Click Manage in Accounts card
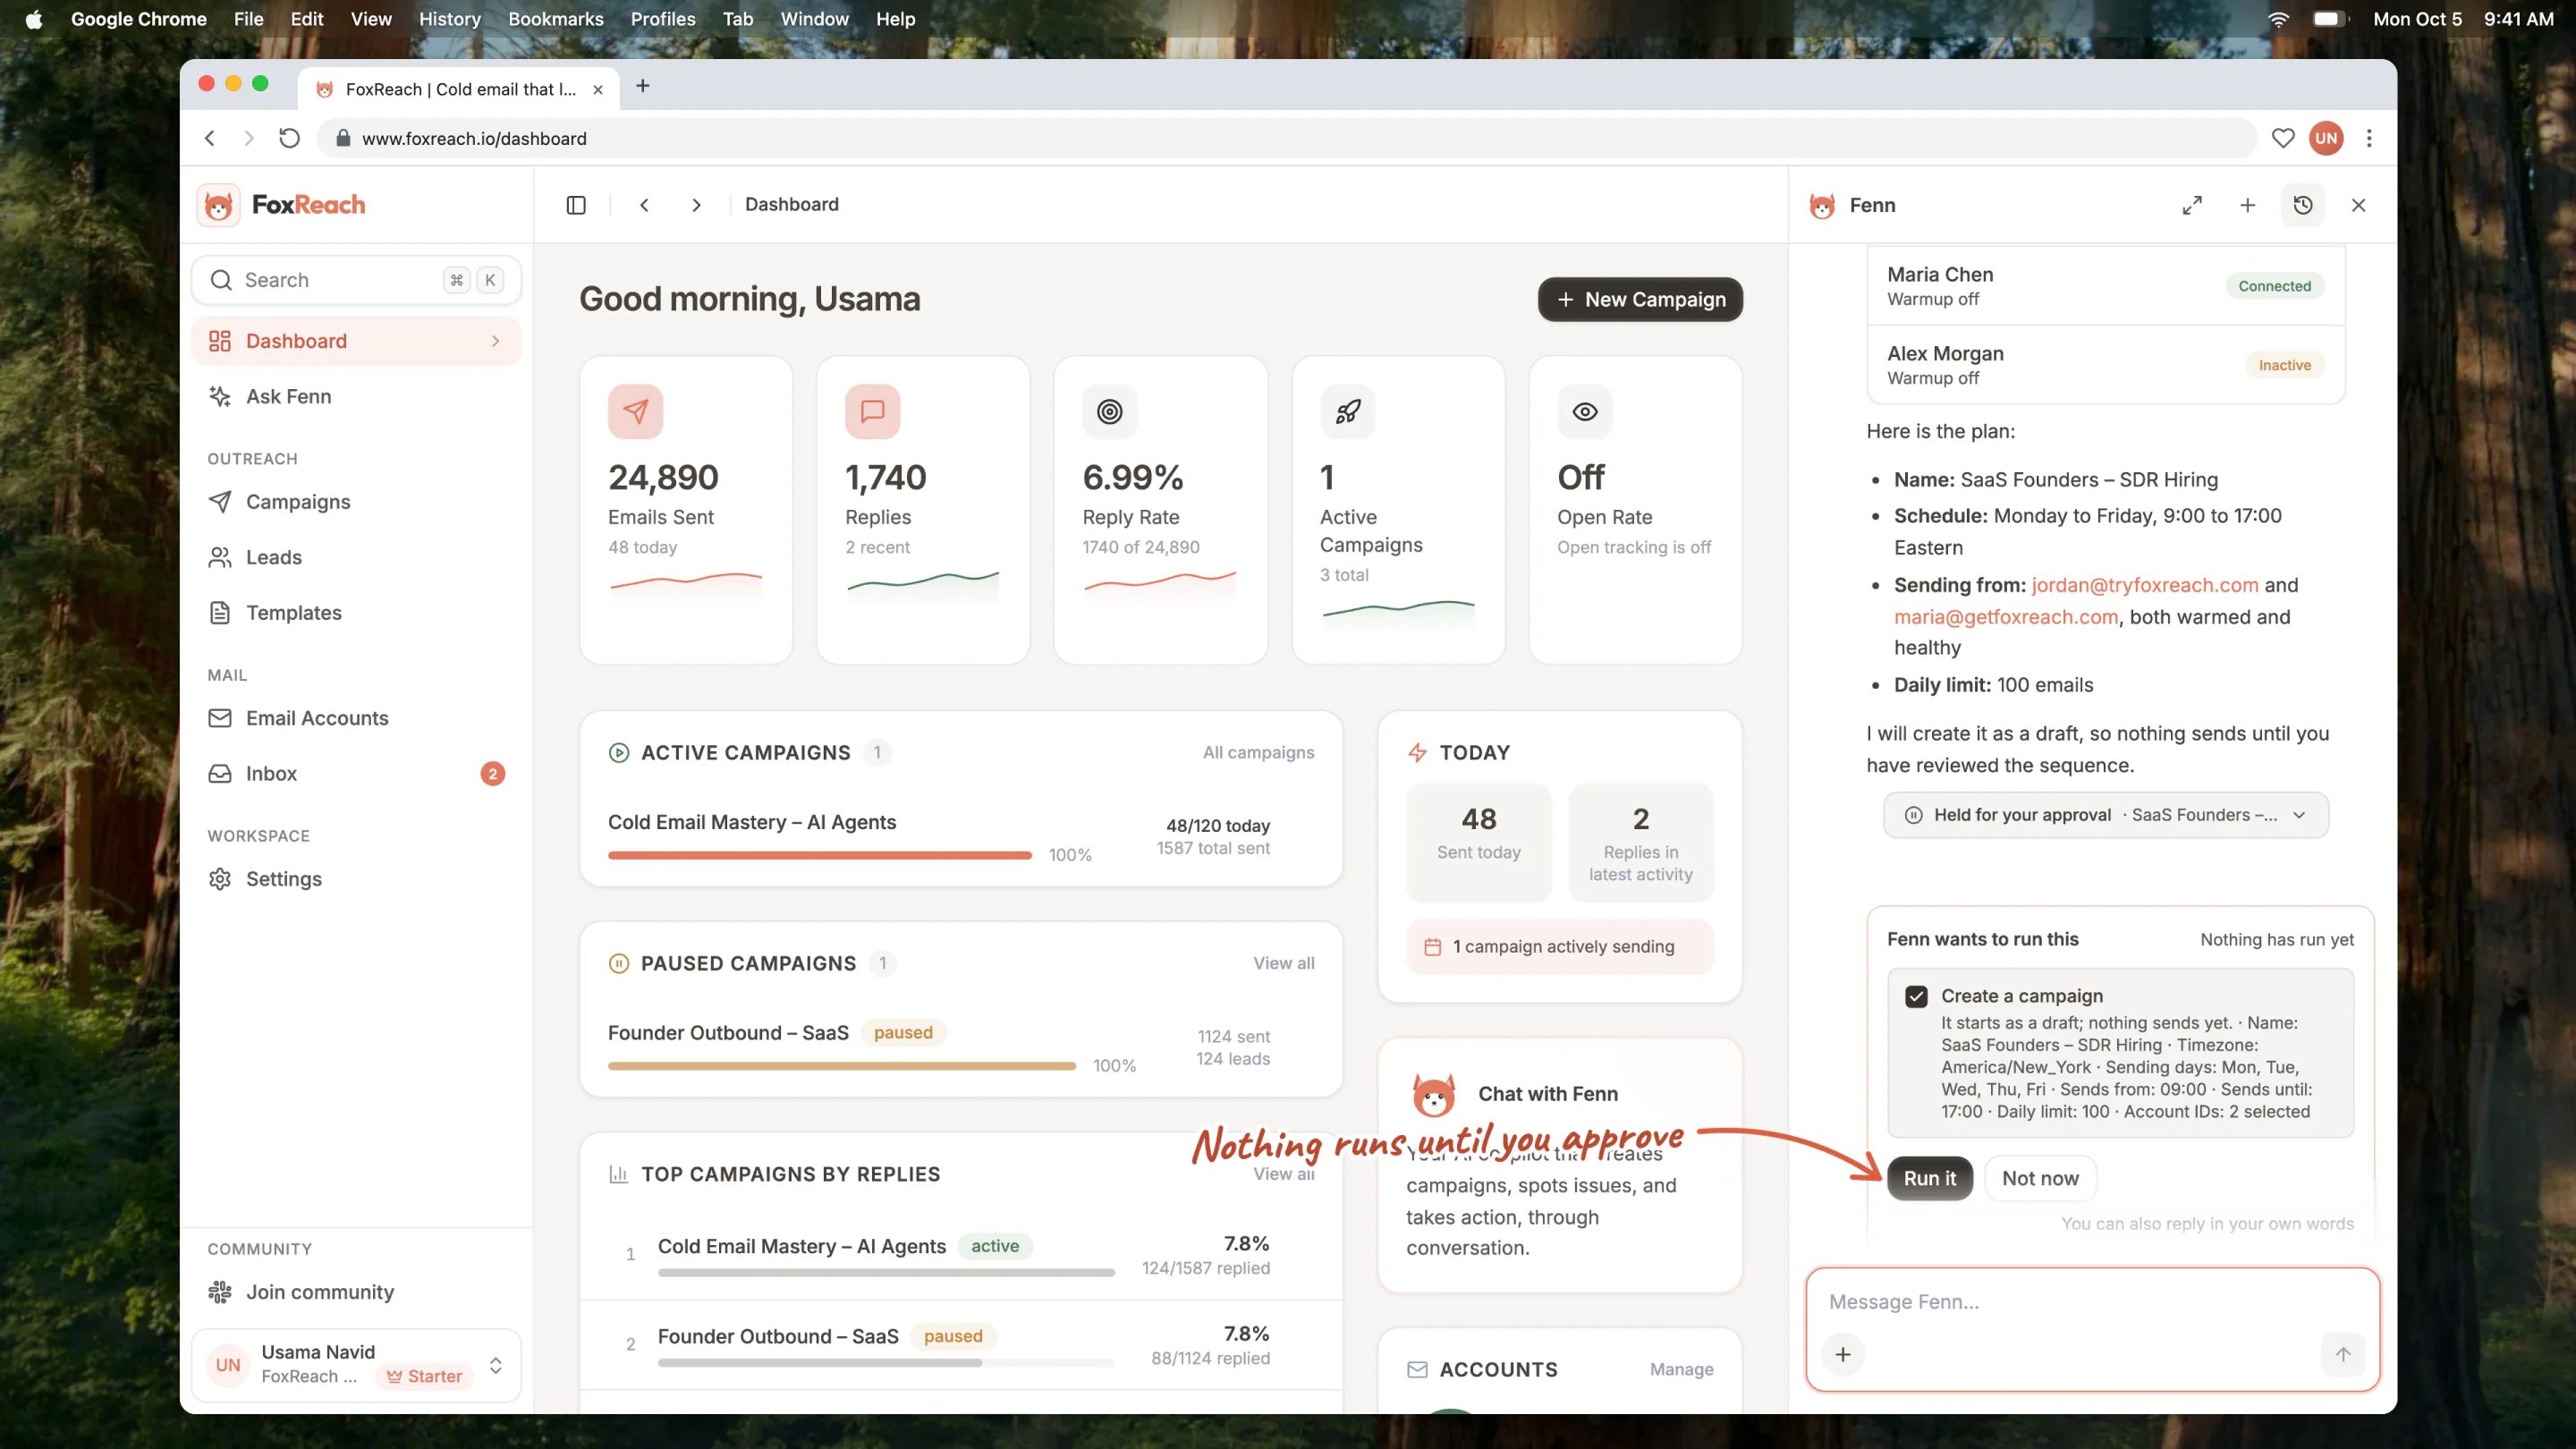The height and width of the screenshot is (1449, 2576). (x=1681, y=1370)
